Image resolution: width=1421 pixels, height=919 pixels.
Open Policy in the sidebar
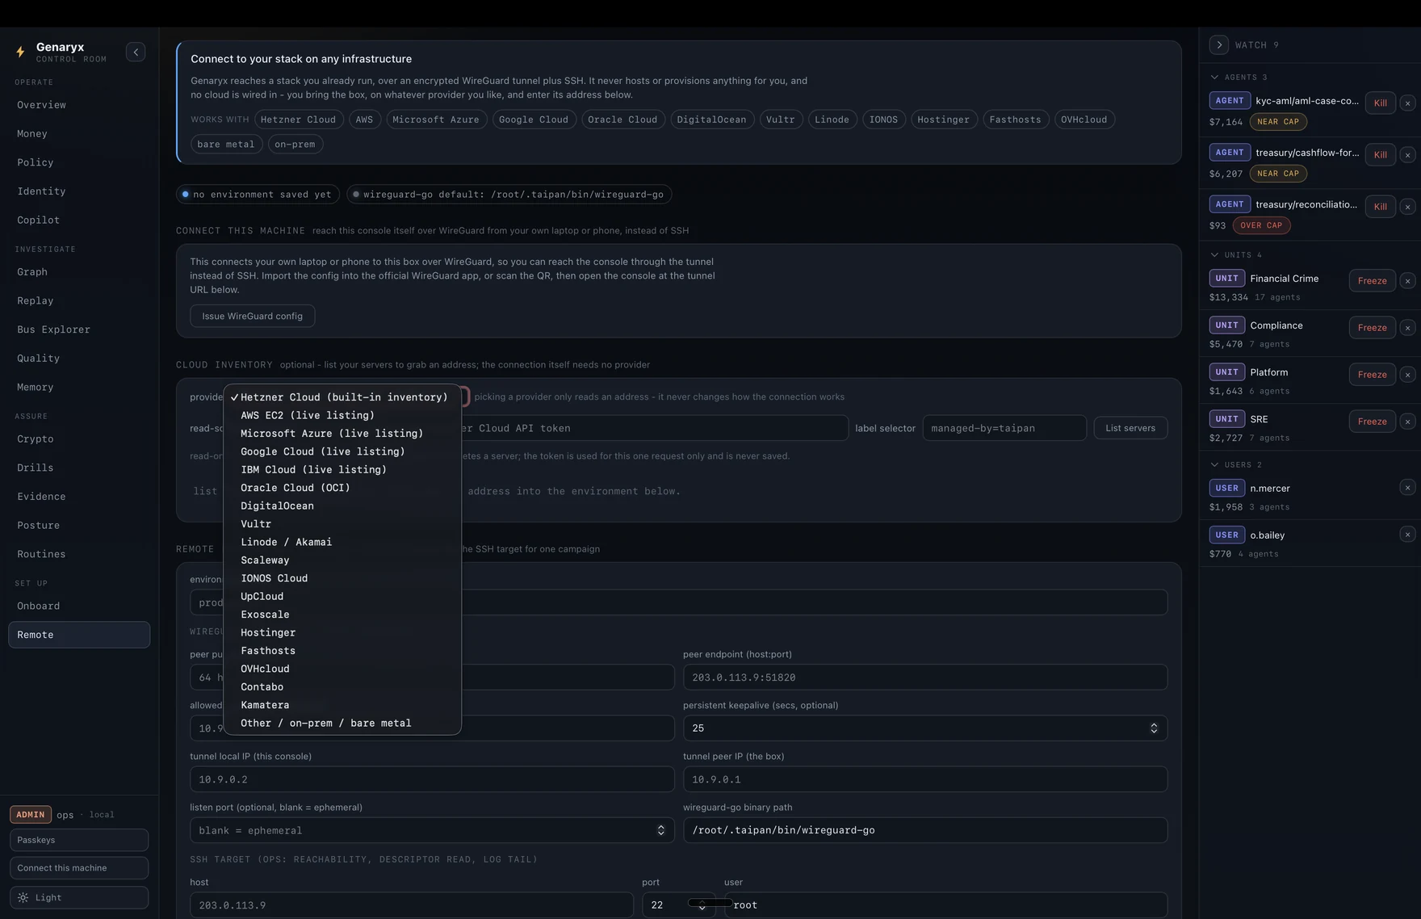[x=79, y=162]
